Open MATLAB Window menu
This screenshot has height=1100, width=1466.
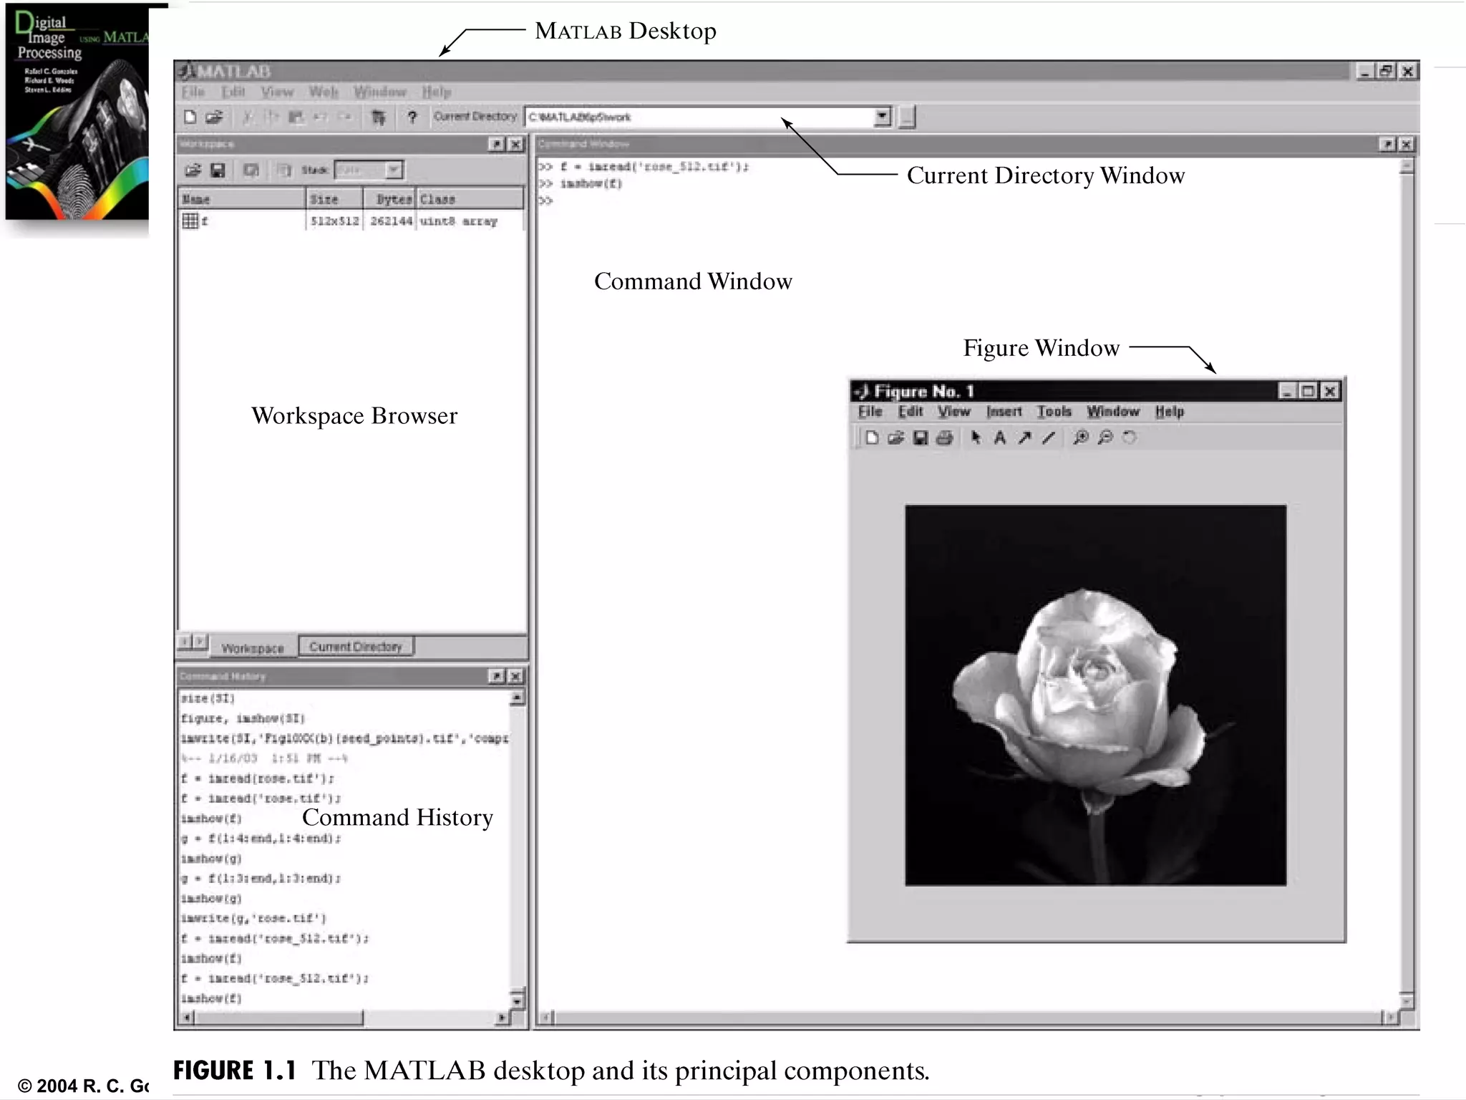[x=380, y=92]
